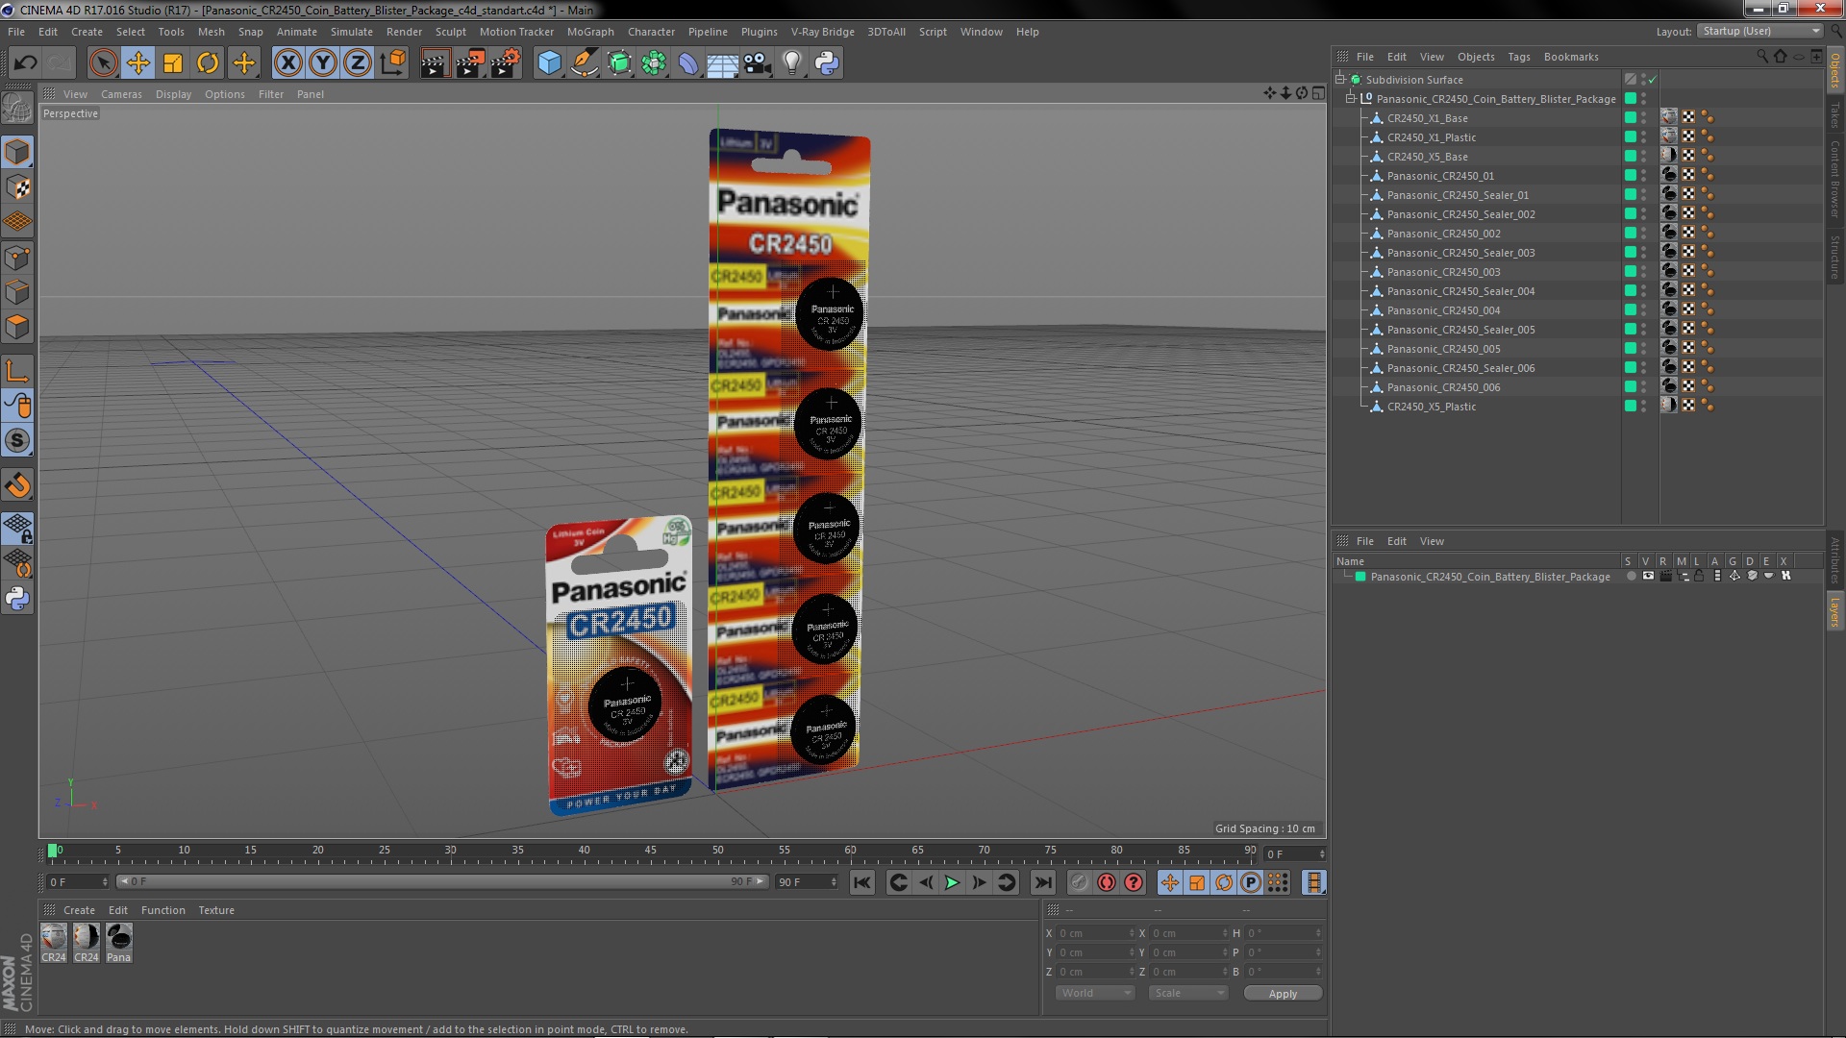Image resolution: width=1846 pixels, height=1038 pixels.
Task: Select the Live Selection tool
Action: pyautogui.click(x=103, y=63)
